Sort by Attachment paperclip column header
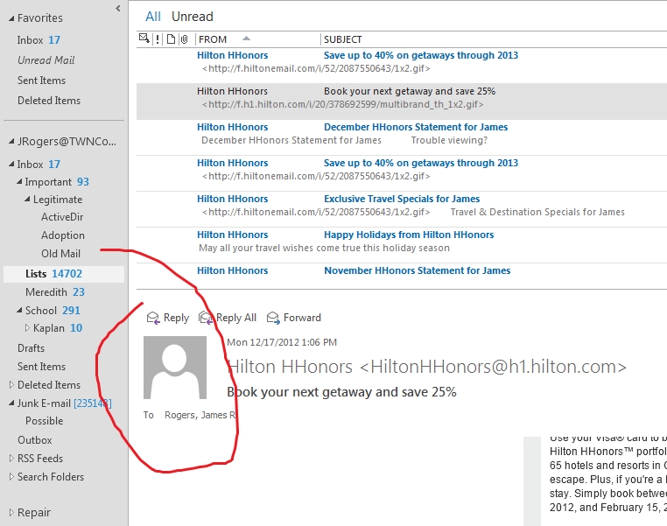Viewport: 667px width, 526px height. pos(184,39)
